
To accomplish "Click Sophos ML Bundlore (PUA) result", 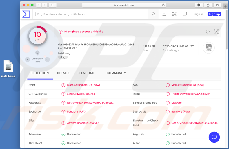I will tap(181, 112).
